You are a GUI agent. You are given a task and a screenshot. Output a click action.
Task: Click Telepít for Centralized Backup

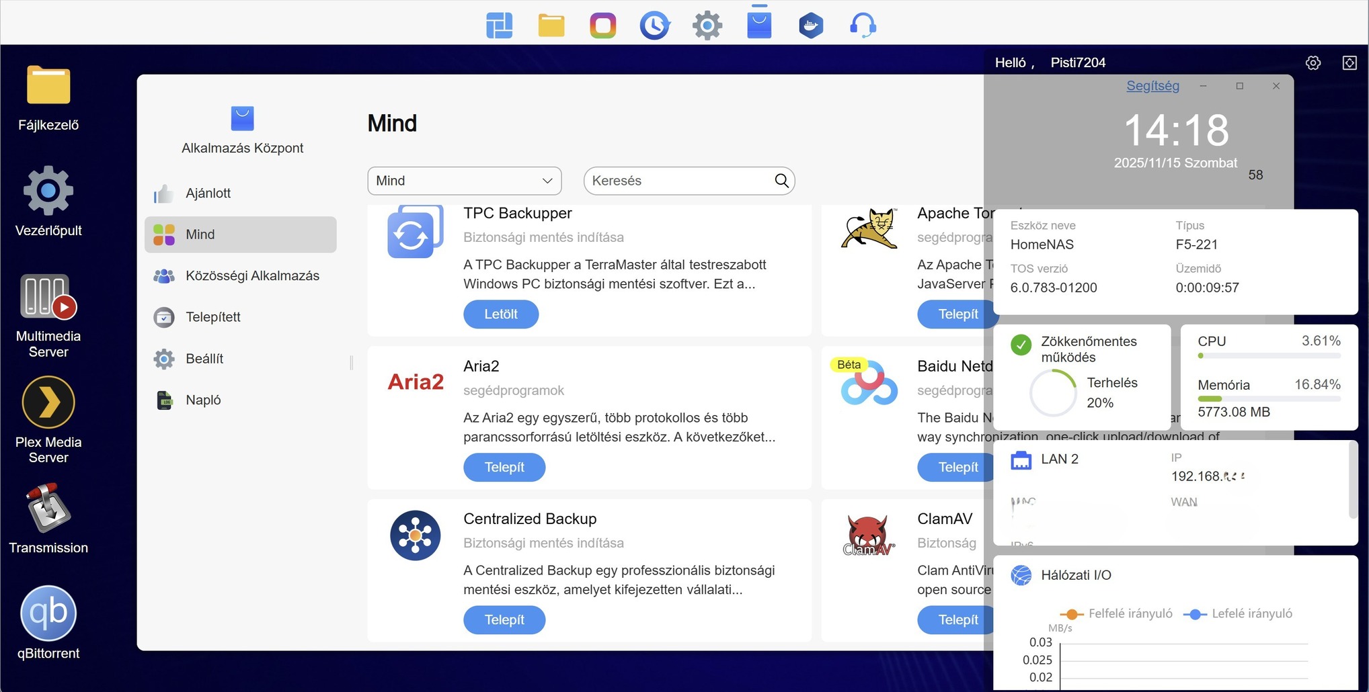click(504, 619)
